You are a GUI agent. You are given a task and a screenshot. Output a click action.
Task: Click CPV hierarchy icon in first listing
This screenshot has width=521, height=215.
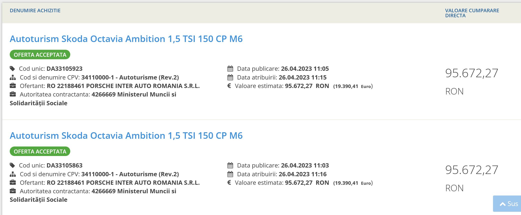tap(13, 77)
